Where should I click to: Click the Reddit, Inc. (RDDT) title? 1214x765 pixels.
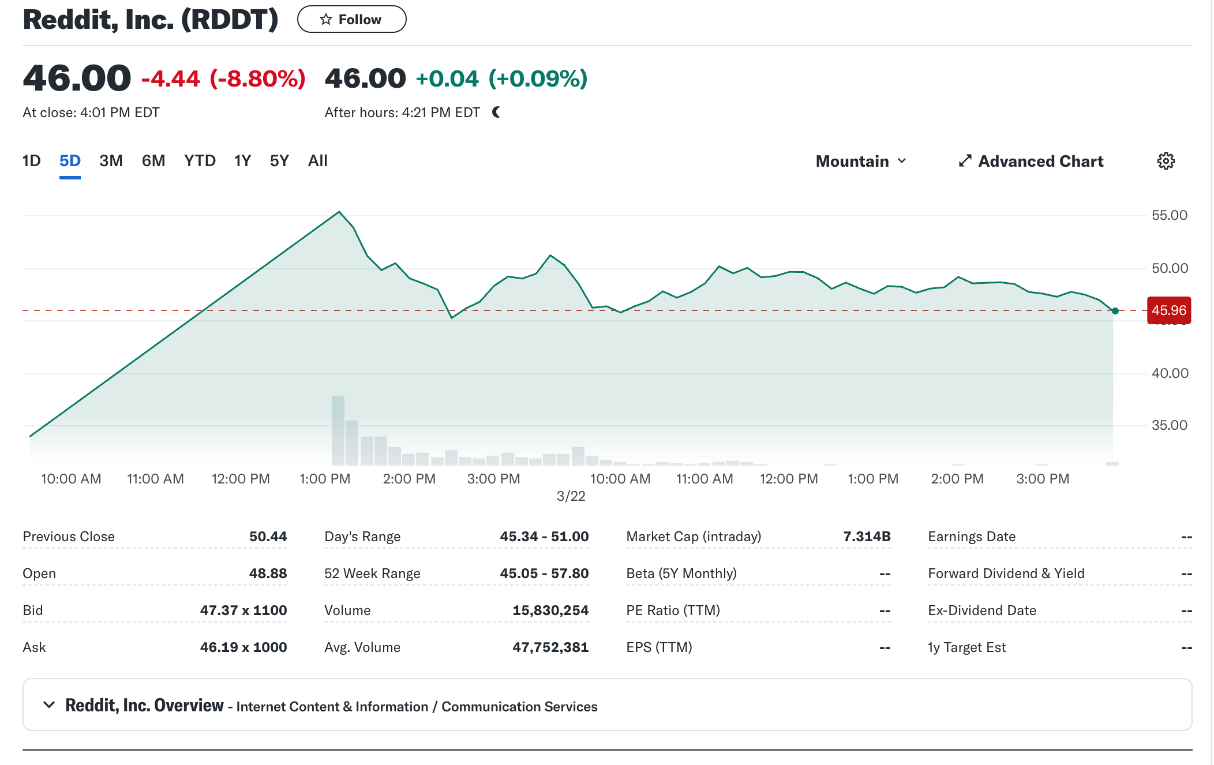151,19
